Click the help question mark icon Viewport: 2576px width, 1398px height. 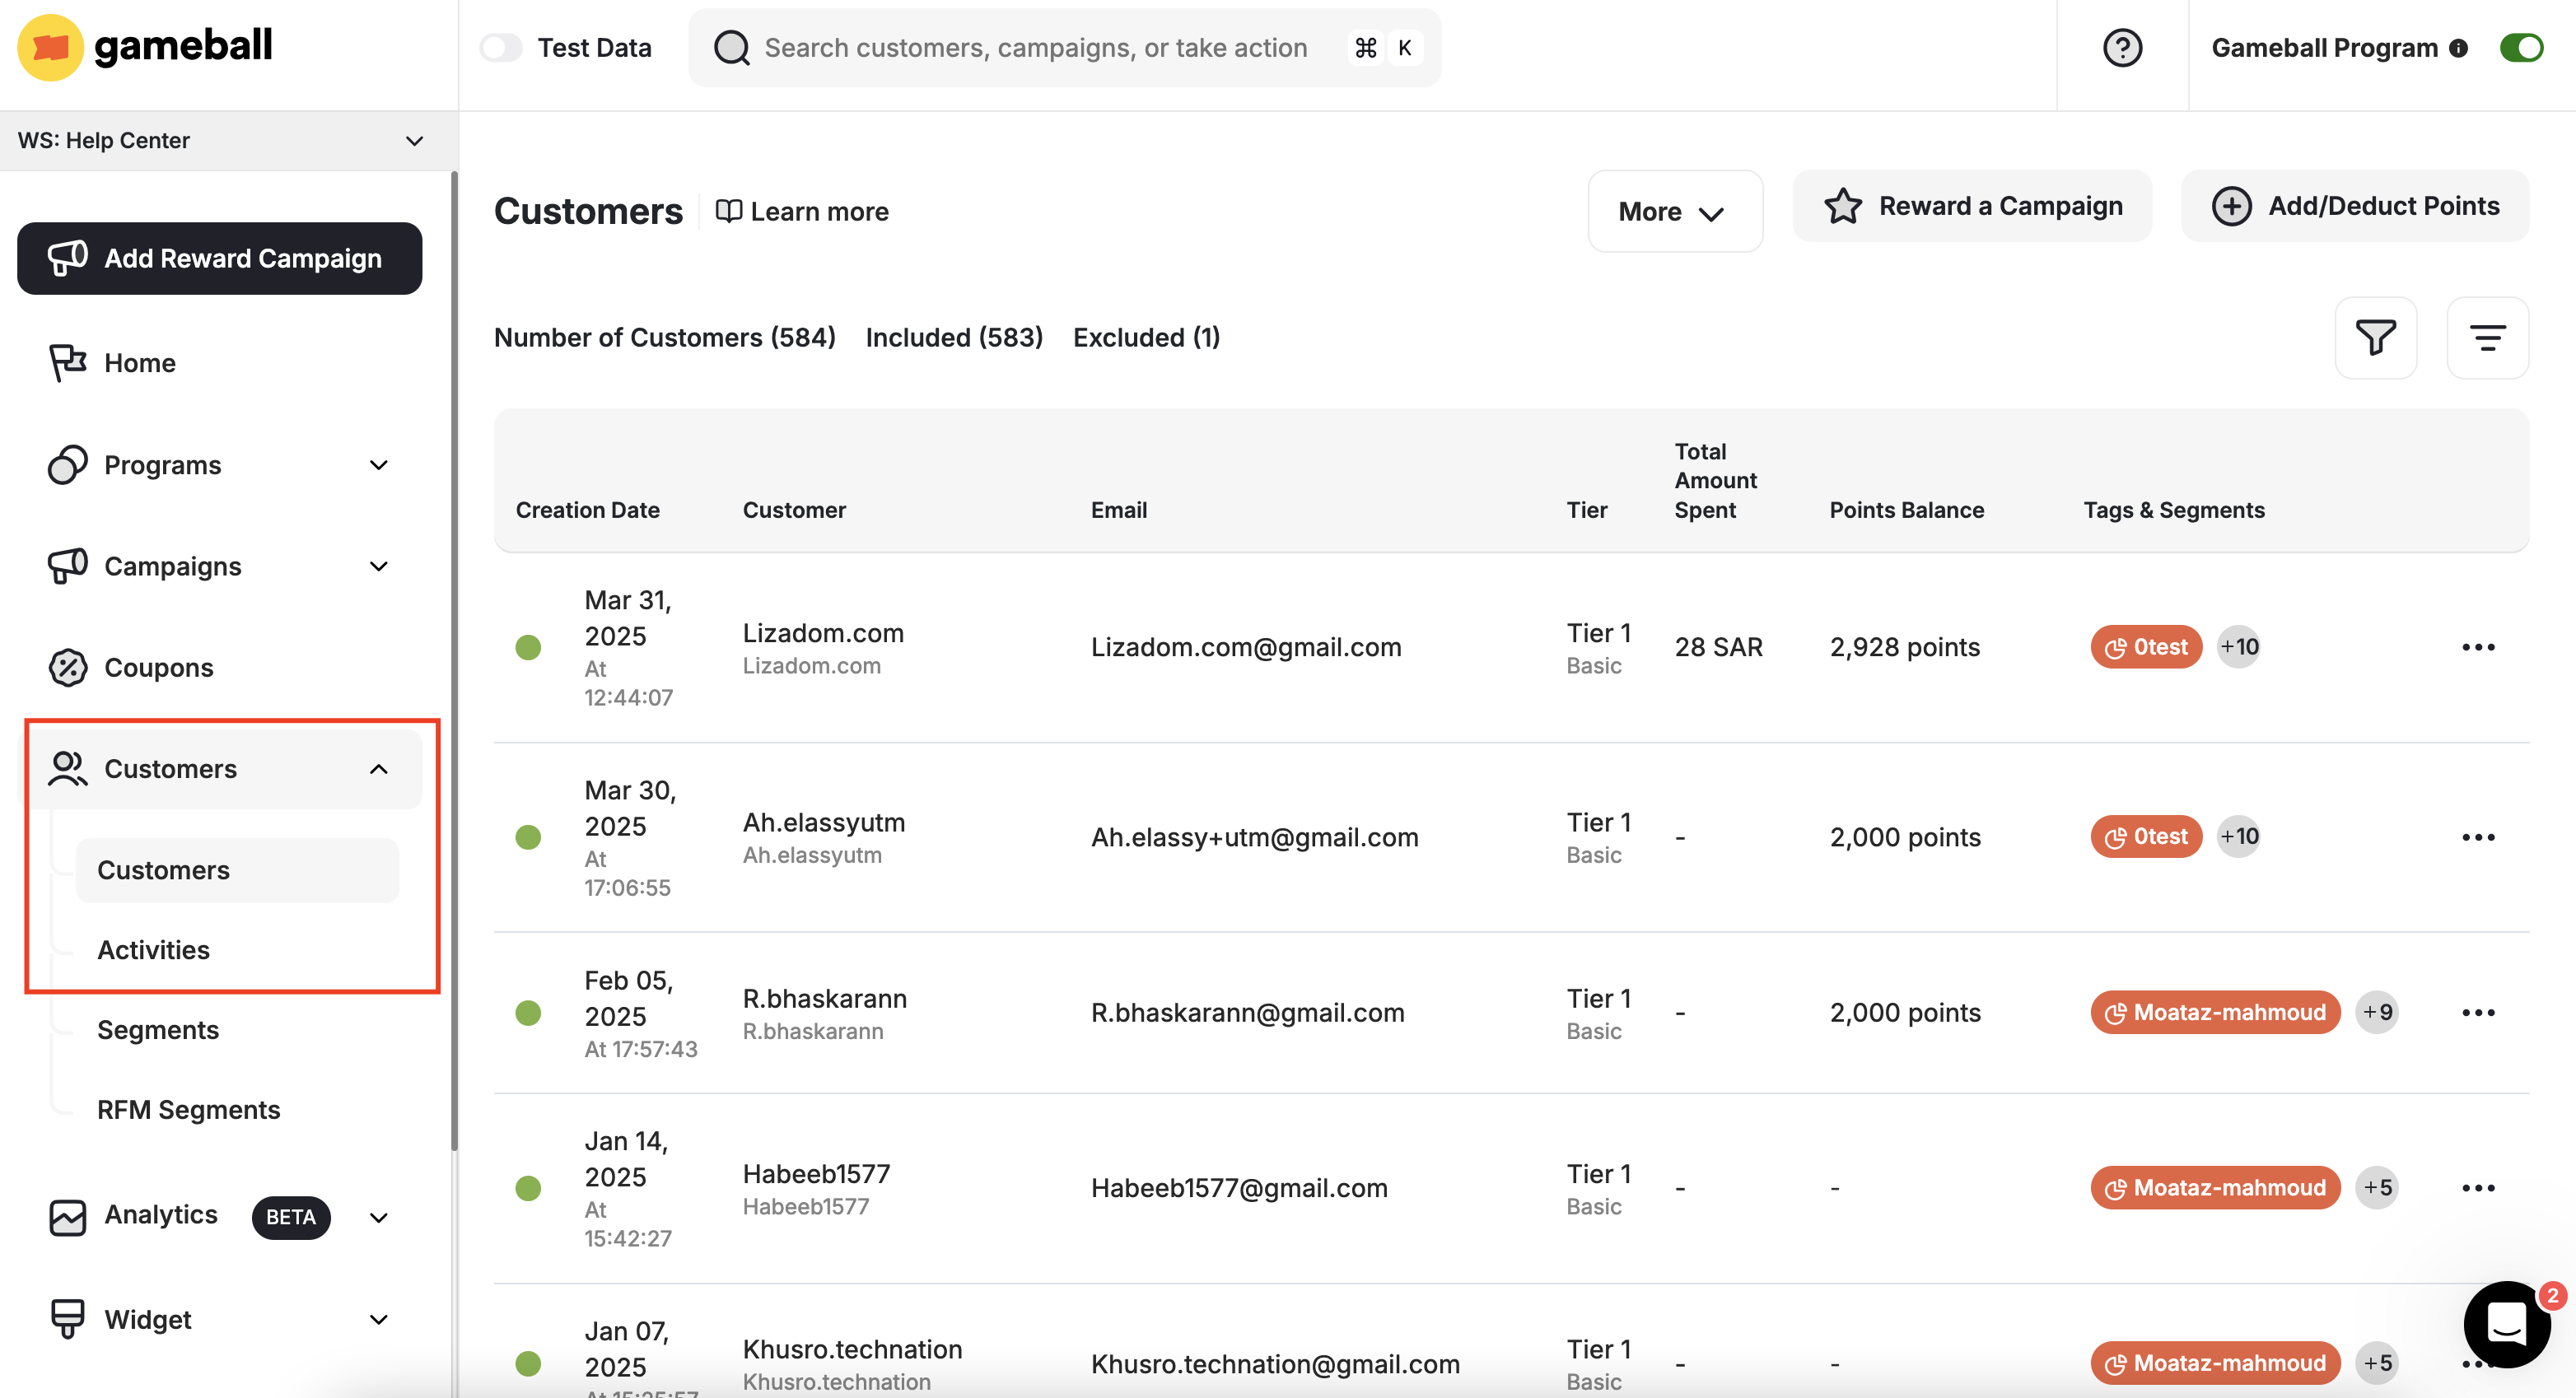tap(2122, 47)
